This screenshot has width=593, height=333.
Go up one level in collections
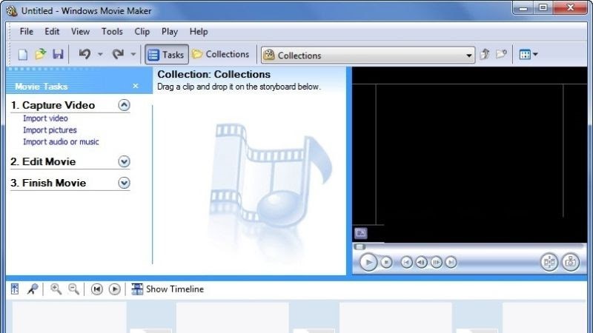pyautogui.click(x=485, y=54)
